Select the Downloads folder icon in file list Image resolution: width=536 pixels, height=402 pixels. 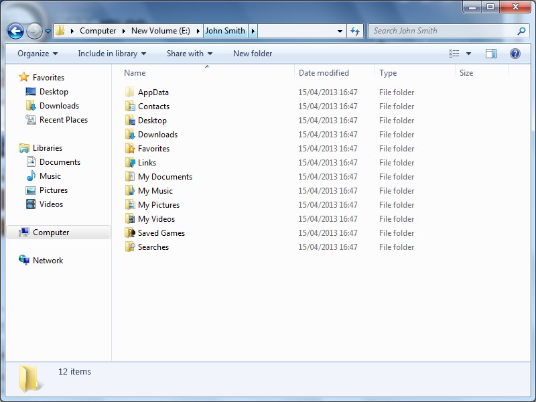[x=130, y=134]
